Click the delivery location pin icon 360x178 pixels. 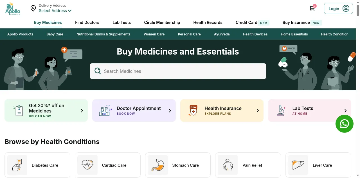(x=33, y=8)
